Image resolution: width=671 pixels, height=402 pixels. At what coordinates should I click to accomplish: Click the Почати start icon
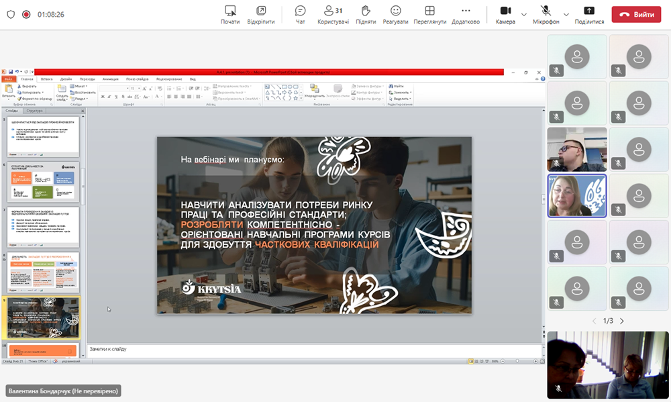coord(230,11)
